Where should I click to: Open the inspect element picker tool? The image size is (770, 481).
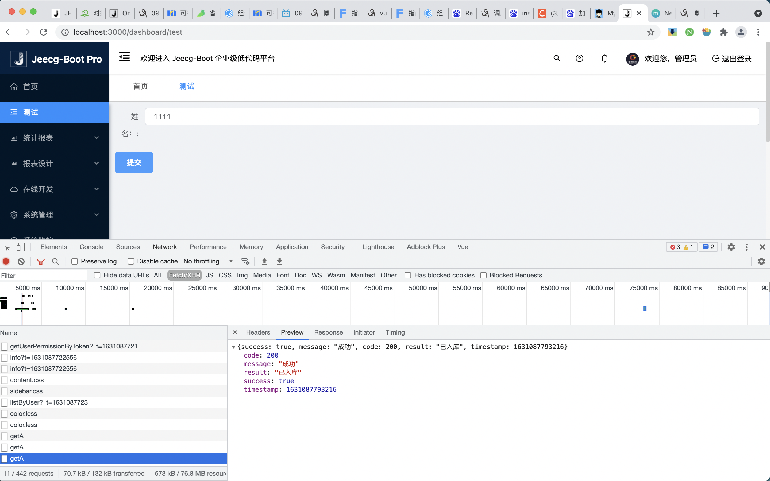click(x=6, y=247)
